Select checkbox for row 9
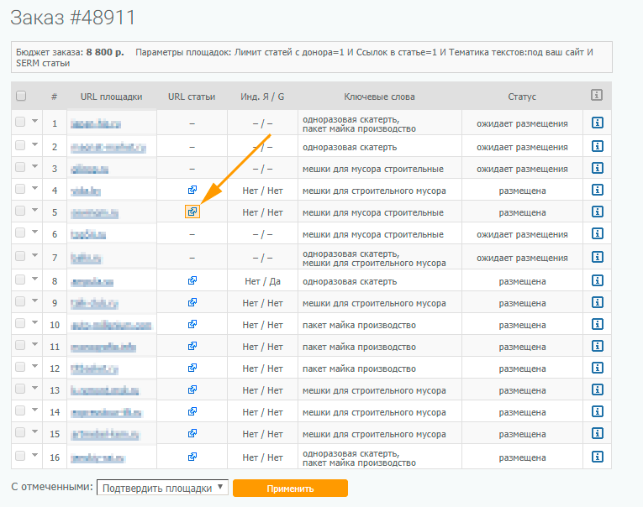 click(20, 301)
